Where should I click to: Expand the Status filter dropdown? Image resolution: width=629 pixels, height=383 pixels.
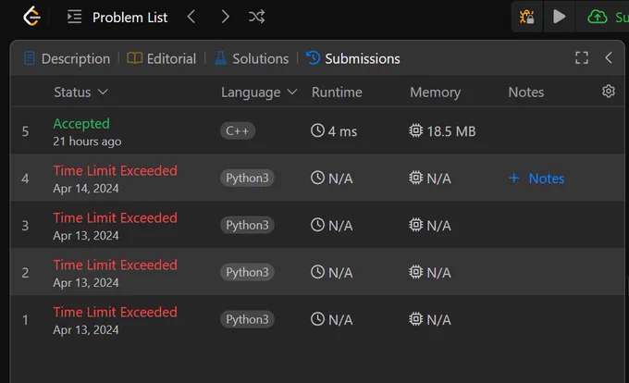point(81,93)
